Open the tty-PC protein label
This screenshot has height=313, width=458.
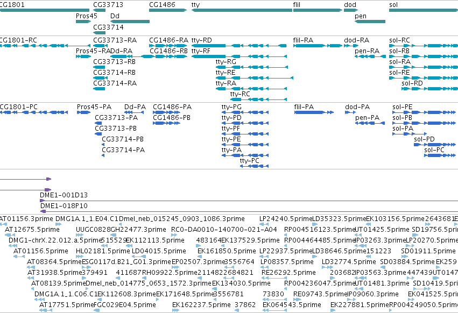tap(249, 161)
